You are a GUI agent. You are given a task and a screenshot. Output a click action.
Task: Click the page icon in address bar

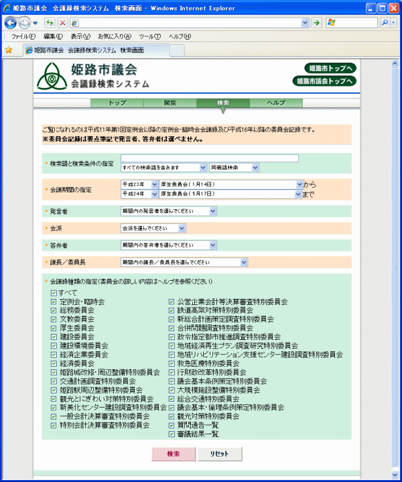point(74,23)
